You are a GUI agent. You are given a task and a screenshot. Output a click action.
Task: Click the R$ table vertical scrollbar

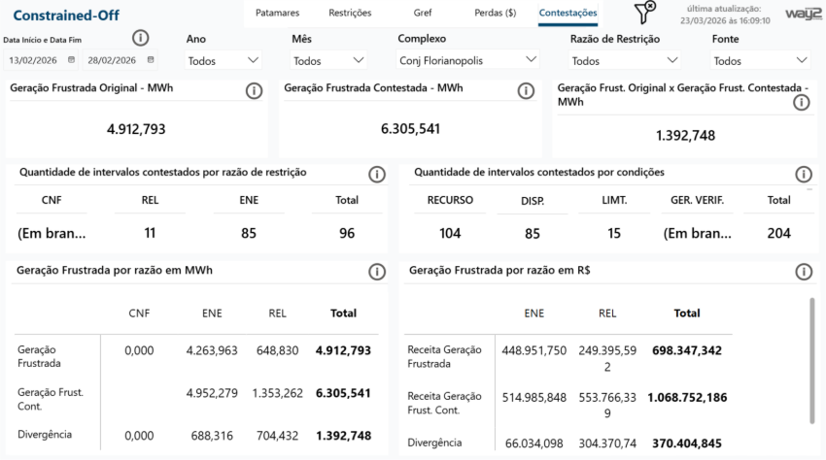pyautogui.click(x=811, y=359)
